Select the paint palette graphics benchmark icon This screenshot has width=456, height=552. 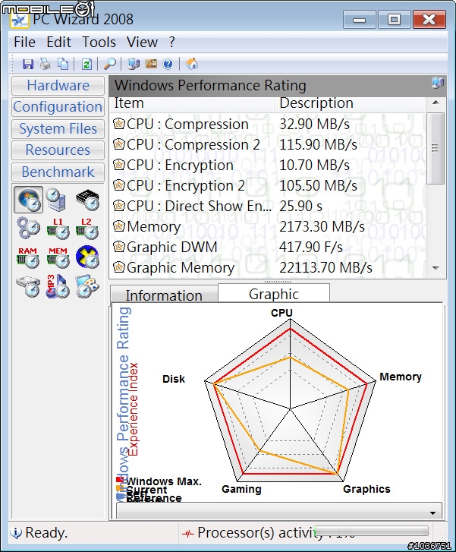[x=87, y=286]
